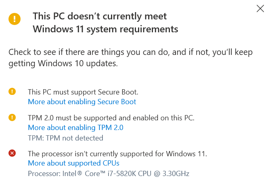The width and height of the screenshot is (268, 193).
Task: Click the dialog title about Windows 11 requirements
Action: pos(105,23)
